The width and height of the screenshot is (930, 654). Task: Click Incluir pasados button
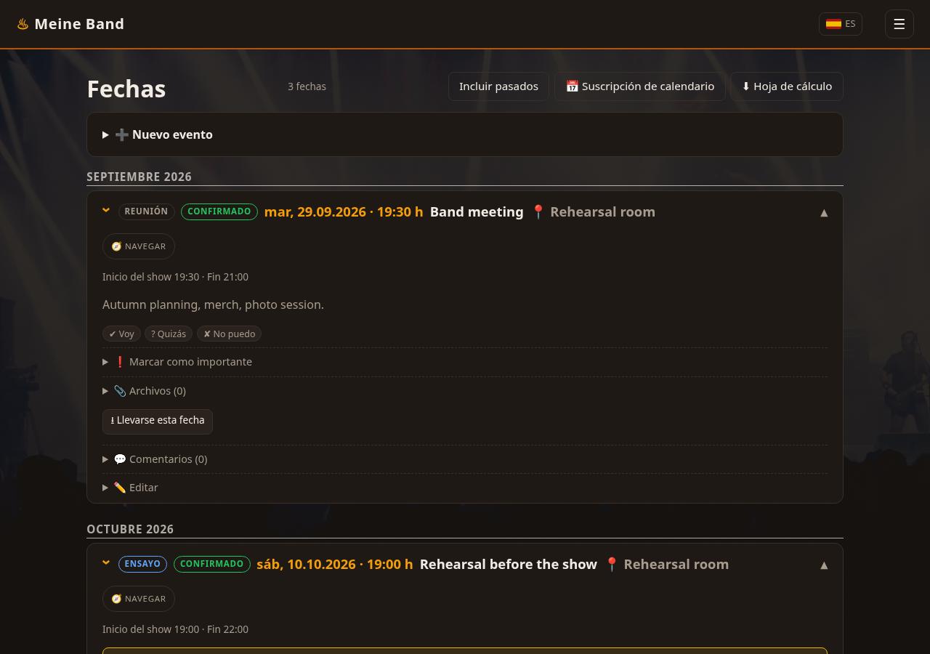(498, 86)
